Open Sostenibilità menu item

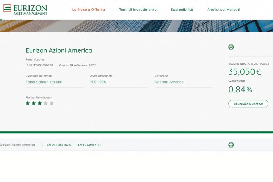tap(182, 9)
